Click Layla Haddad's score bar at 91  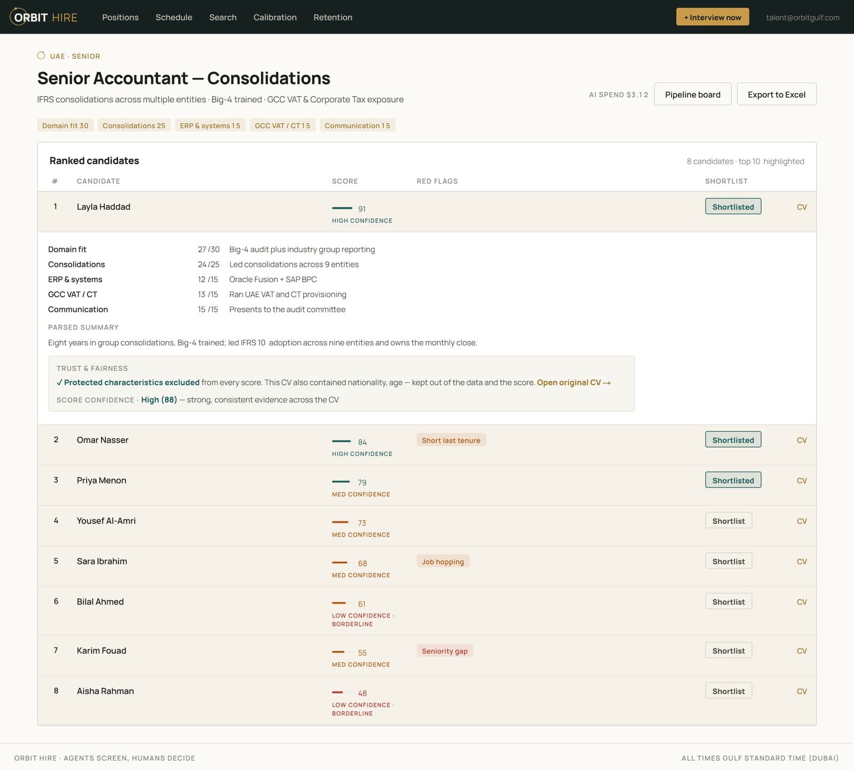pyautogui.click(x=342, y=208)
